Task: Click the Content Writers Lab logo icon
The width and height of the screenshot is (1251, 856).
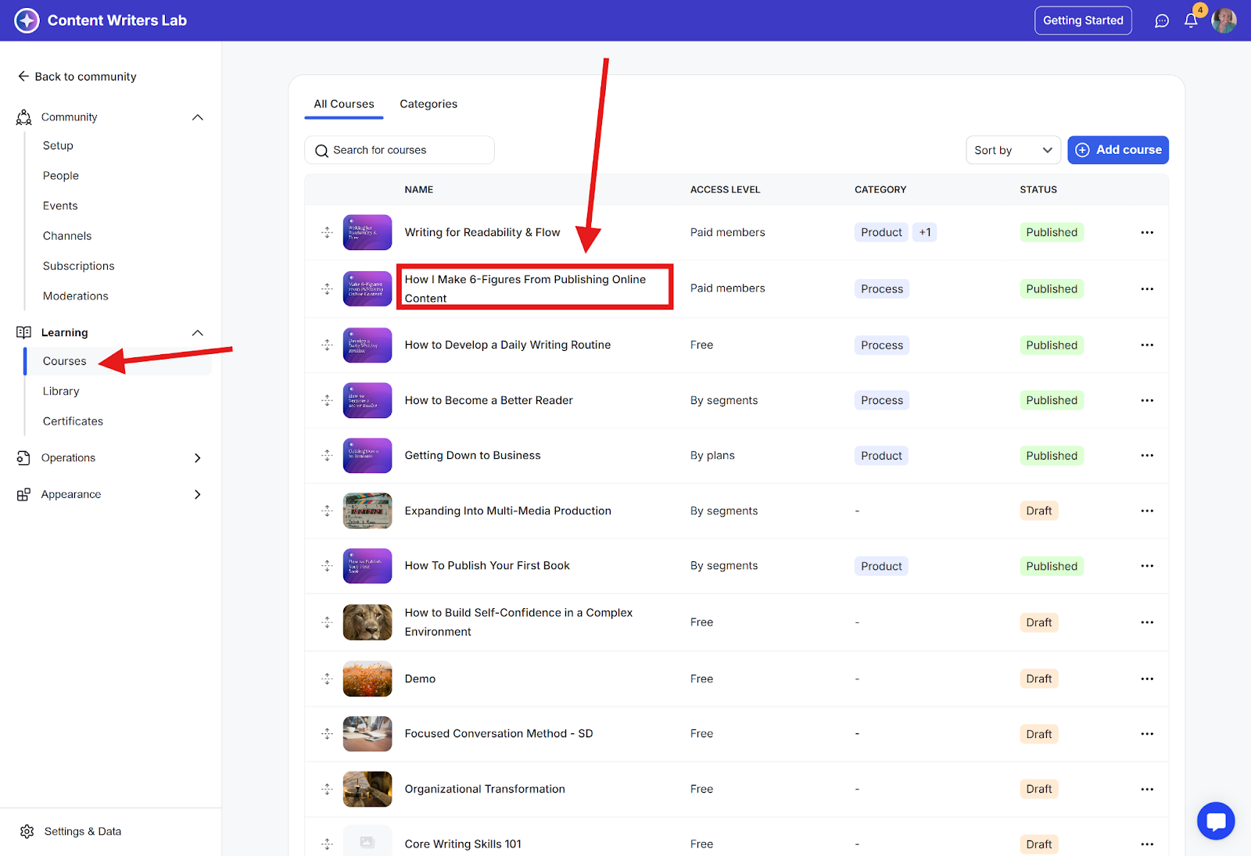Action: click(27, 20)
